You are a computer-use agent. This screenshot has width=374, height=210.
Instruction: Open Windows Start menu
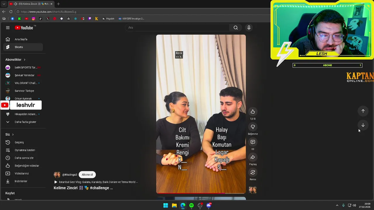[166, 205]
